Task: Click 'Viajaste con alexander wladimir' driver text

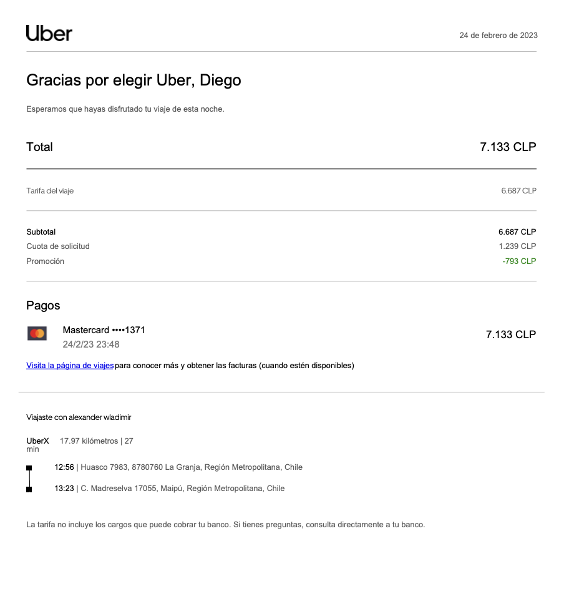Action: pyautogui.click(x=79, y=417)
